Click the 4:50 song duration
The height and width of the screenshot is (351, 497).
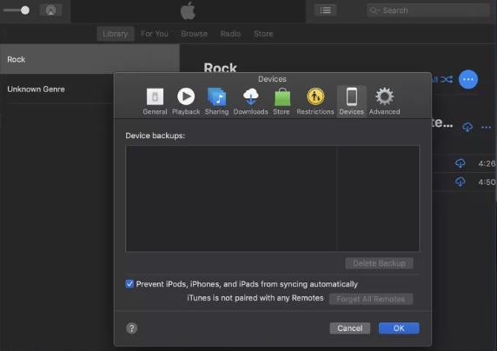[x=487, y=182]
